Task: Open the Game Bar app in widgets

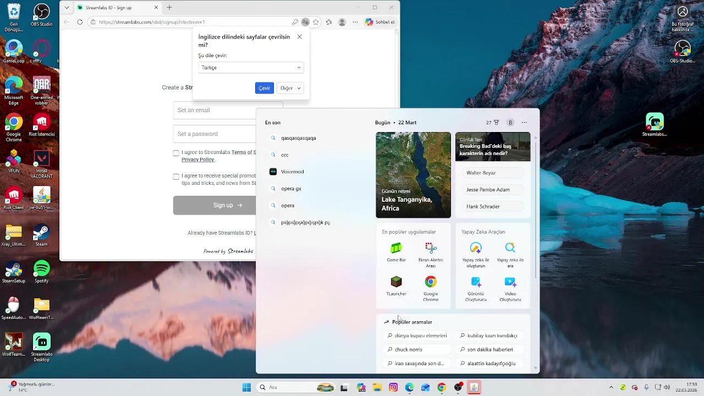Action: pyautogui.click(x=396, y=252)
